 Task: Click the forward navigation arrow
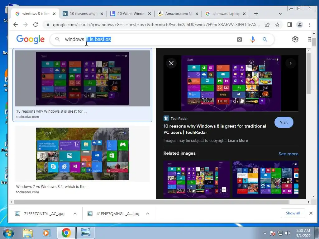[x=26, y=25]
